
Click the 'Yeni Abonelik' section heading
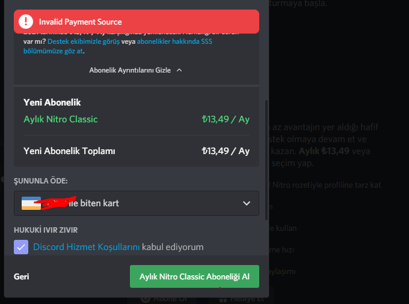(x=52, y=103)
